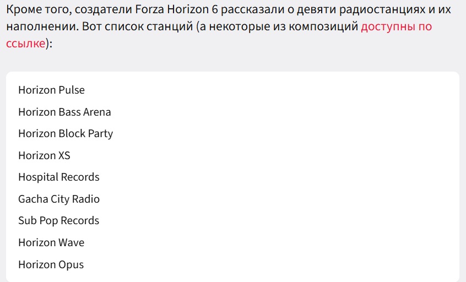
Task: Select the Horizon Opus list entry
Action: point(51,265)
